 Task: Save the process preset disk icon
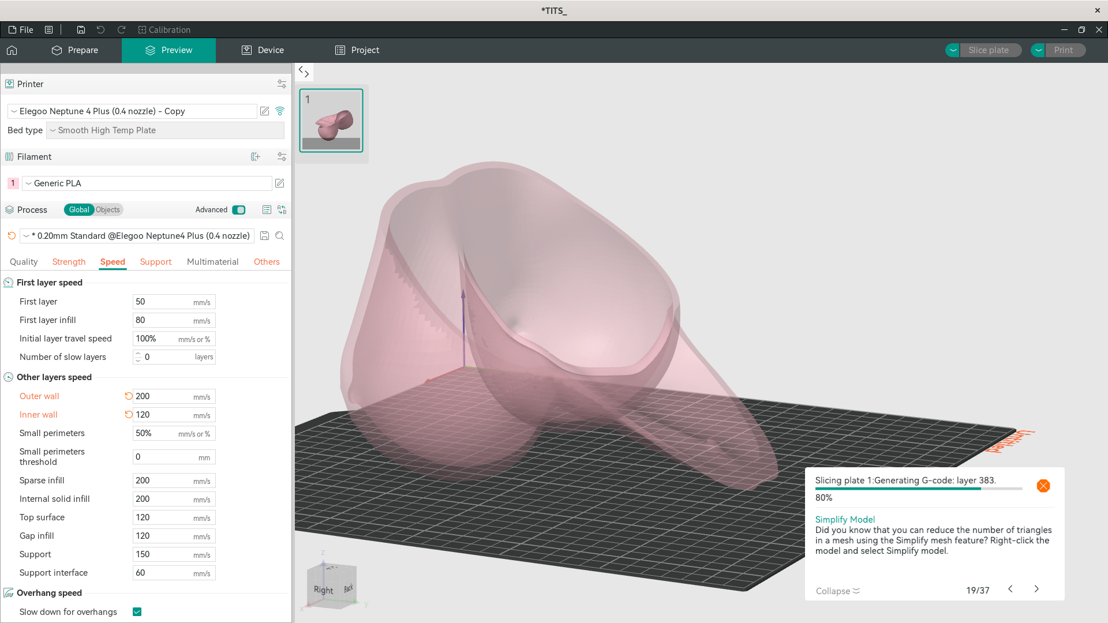click(264, 235)
